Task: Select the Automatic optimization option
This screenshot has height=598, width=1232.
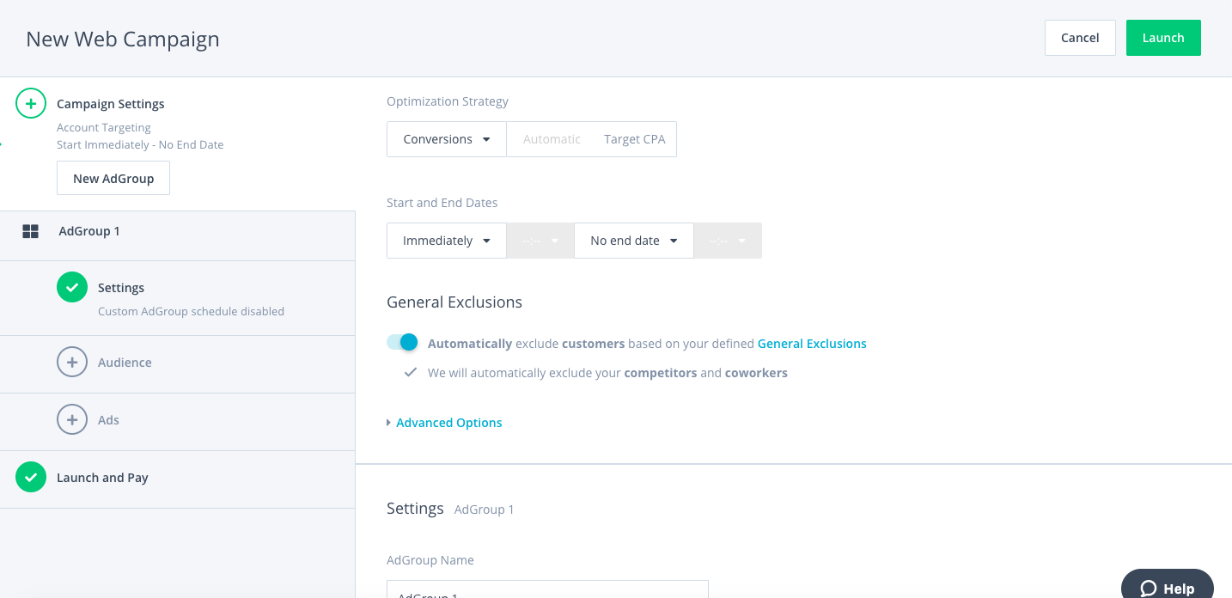Action: click(x=552, y=139)
